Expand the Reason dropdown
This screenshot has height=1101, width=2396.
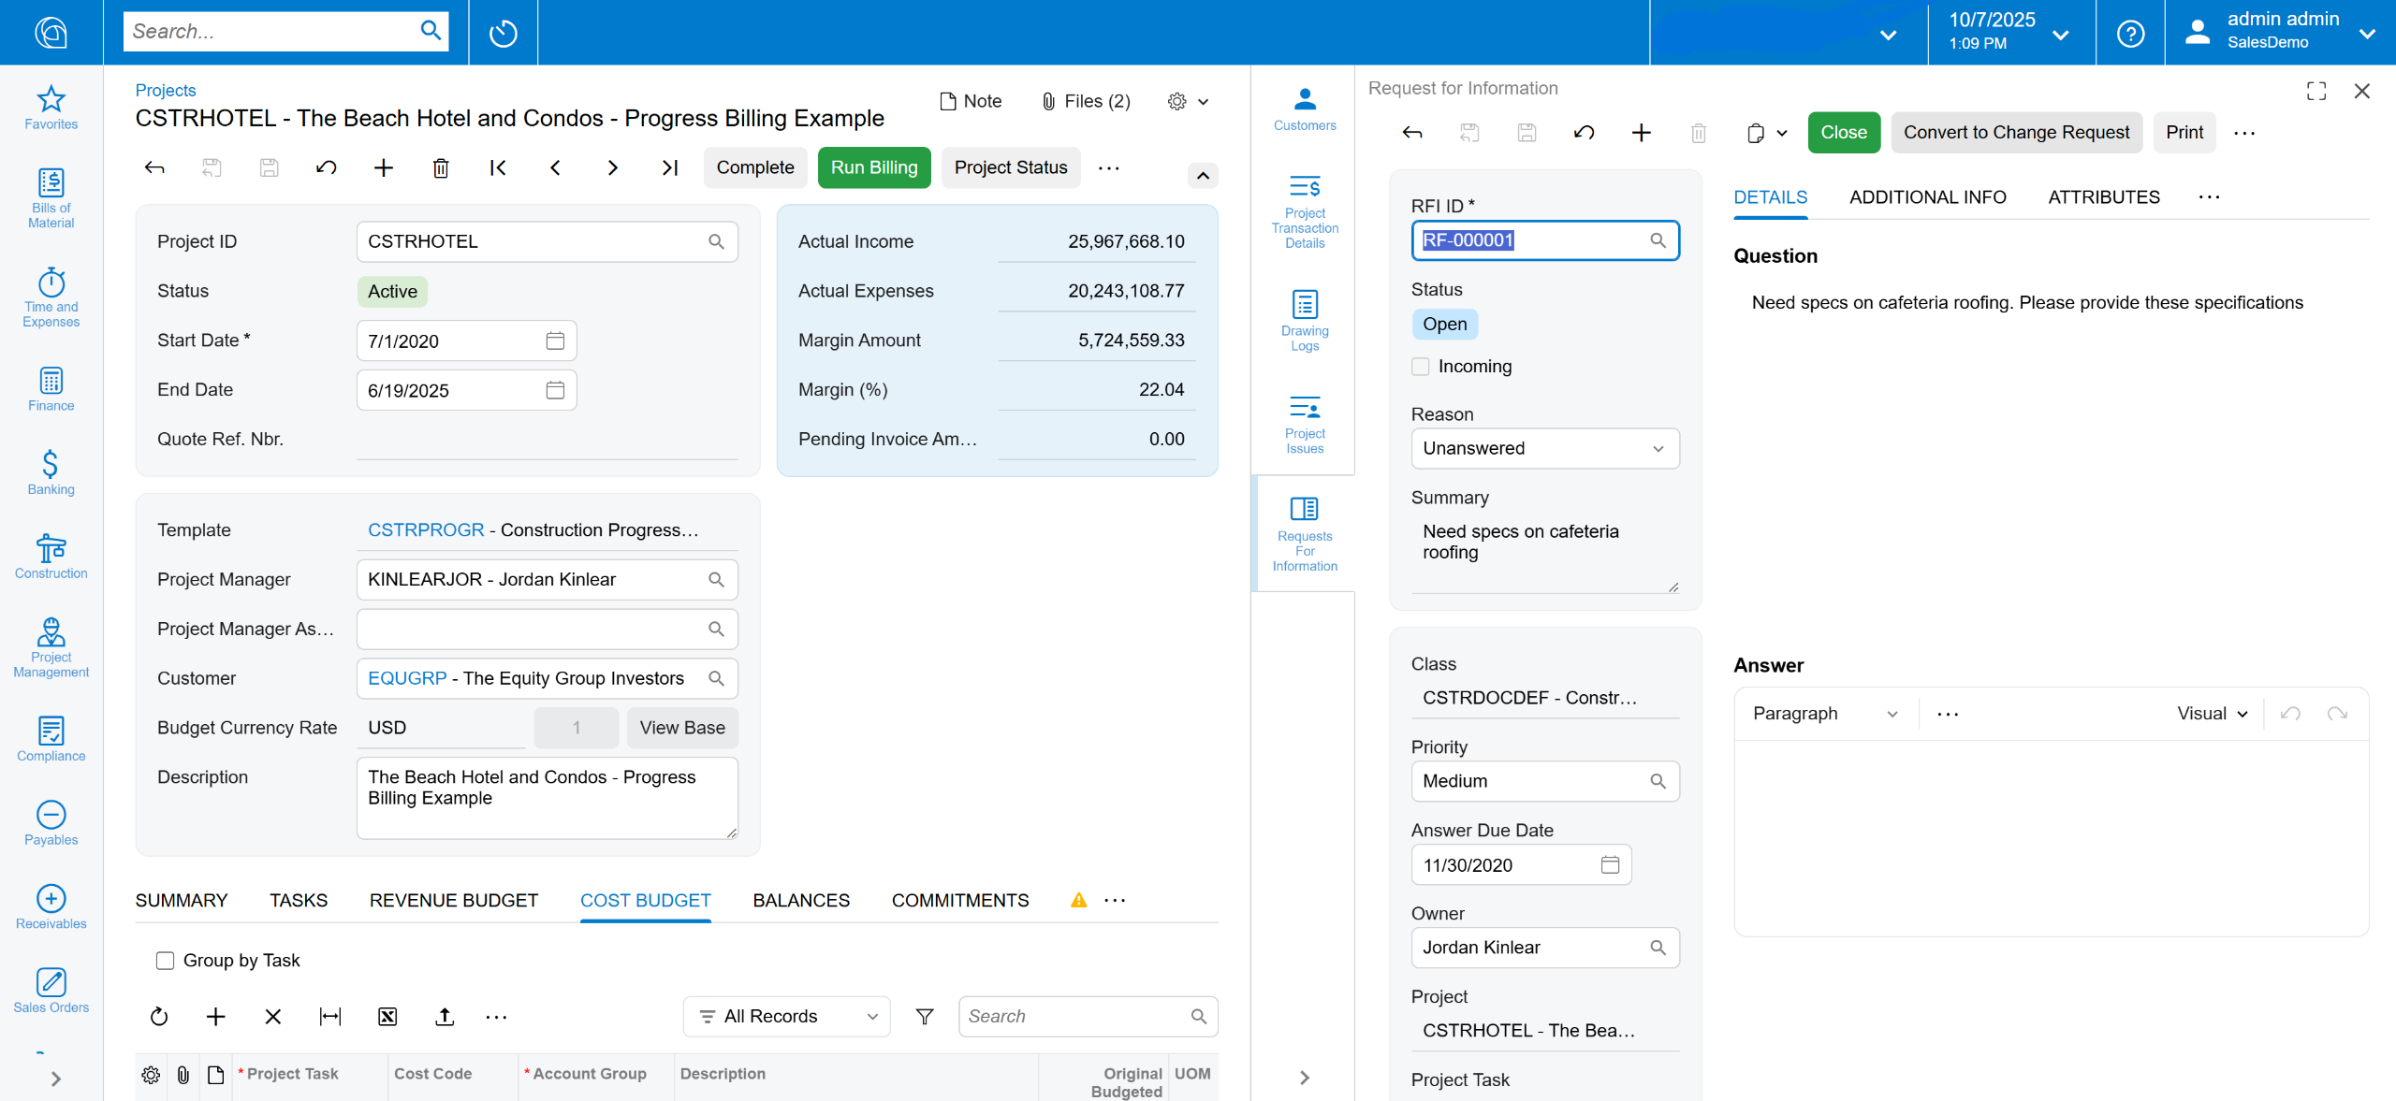click(x=1544, y=449)
